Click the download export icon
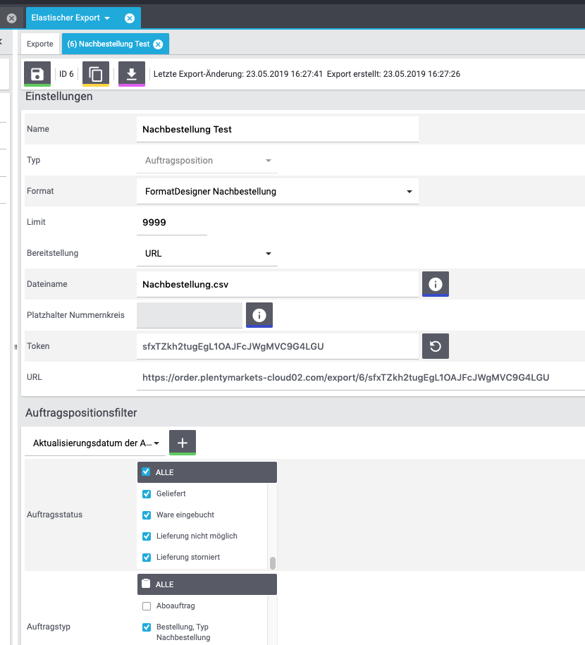The width and height of the screenshot is (585, 645). pos(131,73)
